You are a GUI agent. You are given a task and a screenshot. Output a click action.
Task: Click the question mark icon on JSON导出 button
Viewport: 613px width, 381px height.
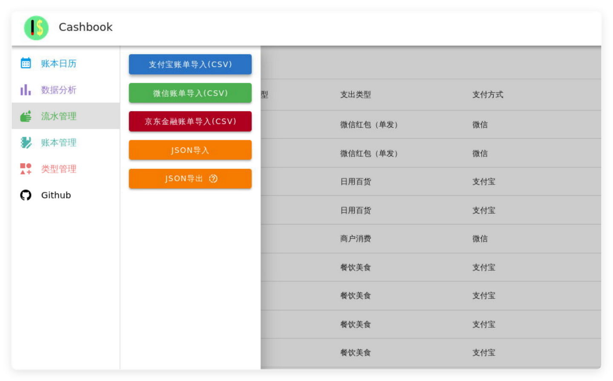pyautogui.click(x=212, y=179)
